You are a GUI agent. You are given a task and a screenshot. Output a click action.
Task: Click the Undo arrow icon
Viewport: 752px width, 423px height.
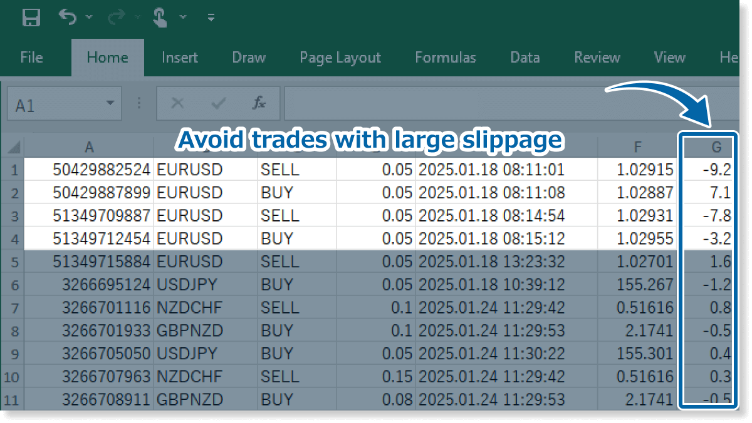[x=68, y=17]
